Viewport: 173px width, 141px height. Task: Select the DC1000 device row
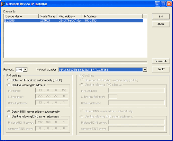pyautogui.click(x=74, y=20)
